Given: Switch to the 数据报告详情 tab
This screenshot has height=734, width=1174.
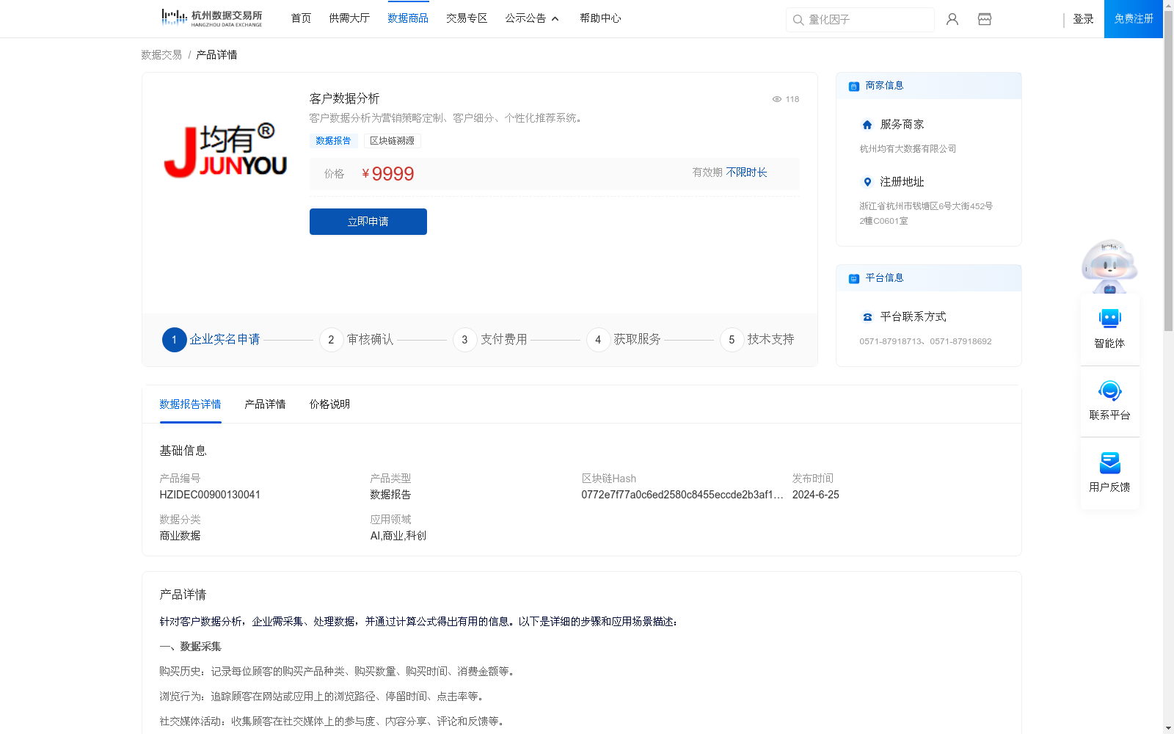Looking at the screenshot, I should pos(190,404).
